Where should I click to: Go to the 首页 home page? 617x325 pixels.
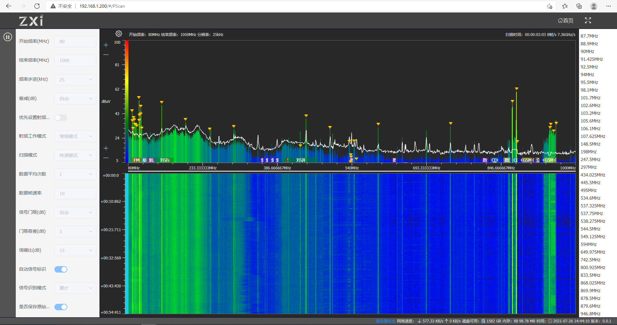(566, 21)
